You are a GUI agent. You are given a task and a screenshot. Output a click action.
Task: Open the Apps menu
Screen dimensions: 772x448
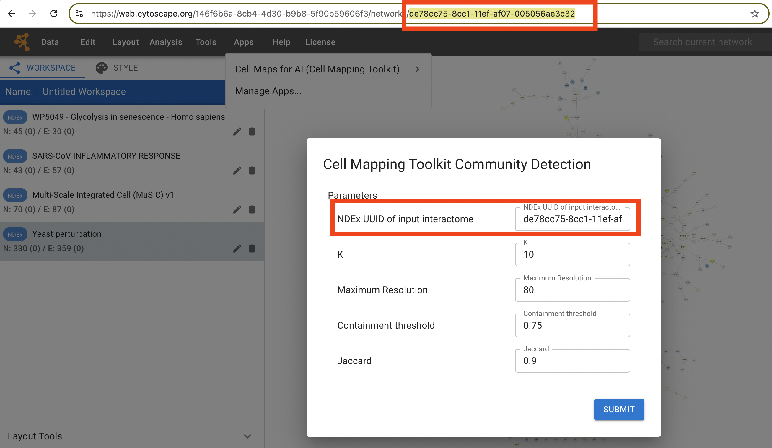[x=244, y=42]
